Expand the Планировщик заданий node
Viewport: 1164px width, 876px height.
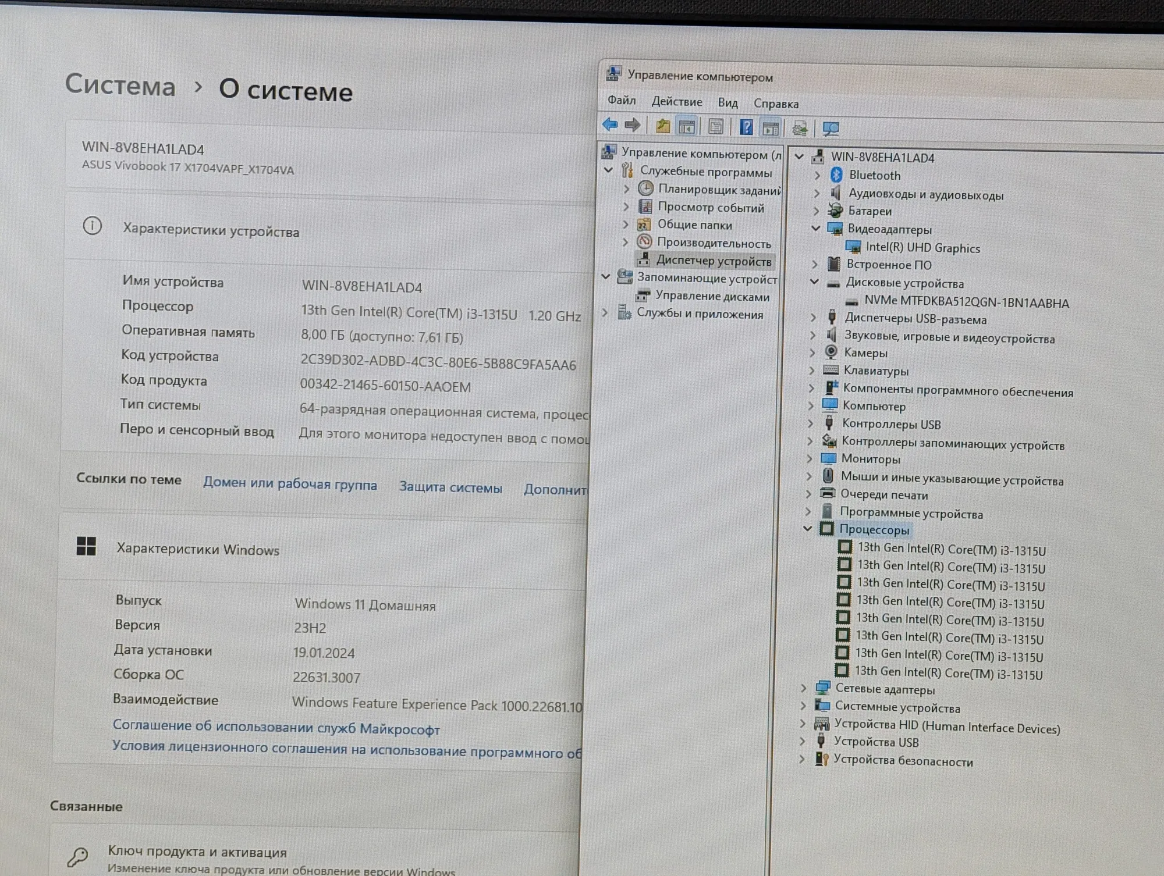click(626, 188)
